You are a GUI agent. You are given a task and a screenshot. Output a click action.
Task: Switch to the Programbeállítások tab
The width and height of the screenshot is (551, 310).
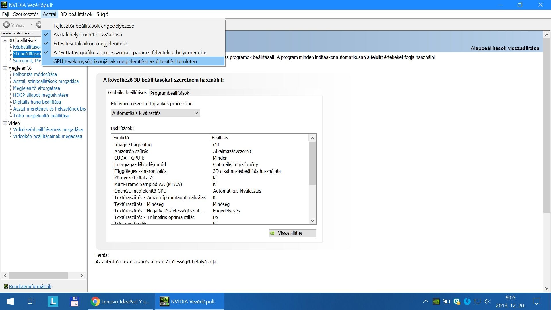pyautogui.click(x=170, y=93)
